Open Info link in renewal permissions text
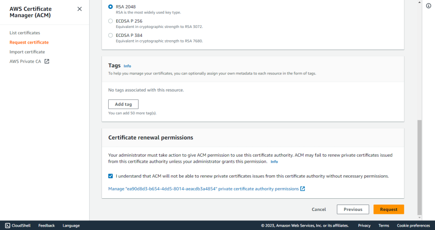This screenshot has height=230, width=435. coord(274,162)
